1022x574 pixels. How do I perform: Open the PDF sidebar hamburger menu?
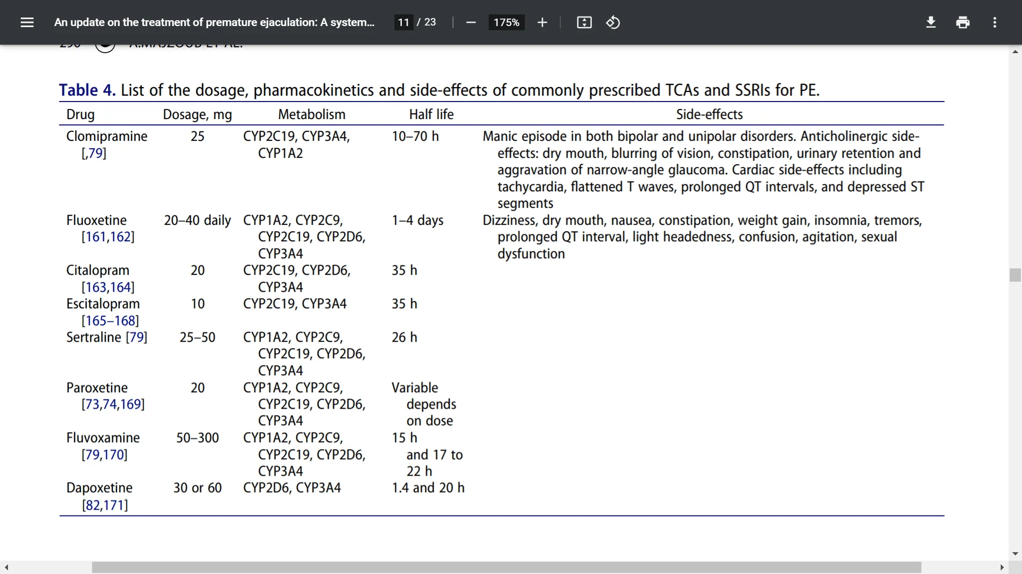[x=27, y=22]
